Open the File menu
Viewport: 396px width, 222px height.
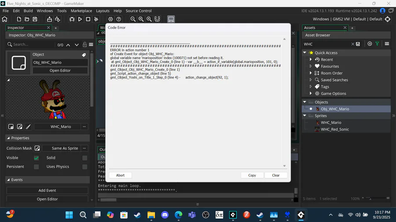[x=6, y=11]
